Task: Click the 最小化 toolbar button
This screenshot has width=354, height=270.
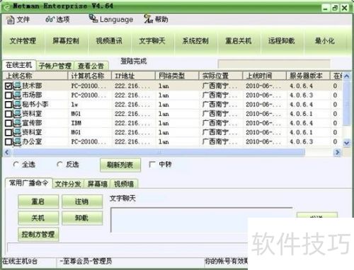Action: [325, 41]
